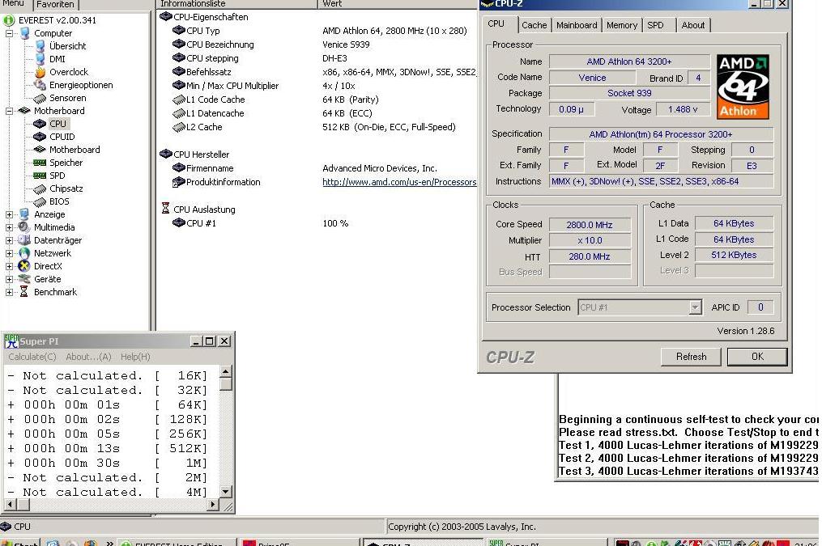Select the Benchmark hourglass icon
The width and height of the screenshot is (822, 546).
24,292
